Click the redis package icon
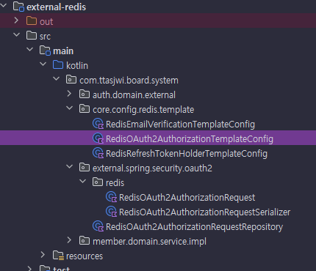The image size is (316, 271). 98,182
